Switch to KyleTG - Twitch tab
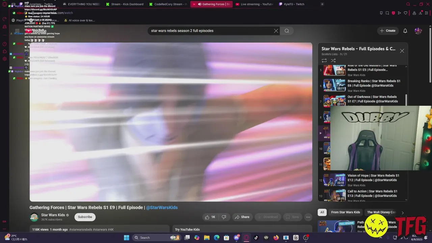Screen dimensions: 432x243 pyautogui.click(x=292, y=4)
